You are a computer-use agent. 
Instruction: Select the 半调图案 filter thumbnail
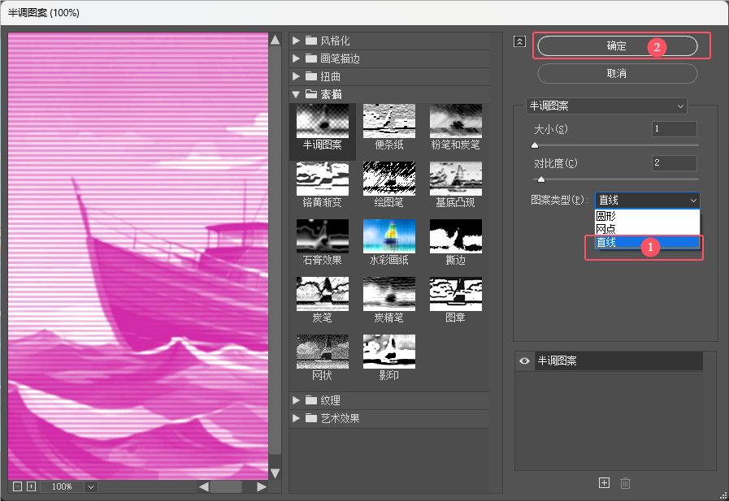tap(322, 121)
